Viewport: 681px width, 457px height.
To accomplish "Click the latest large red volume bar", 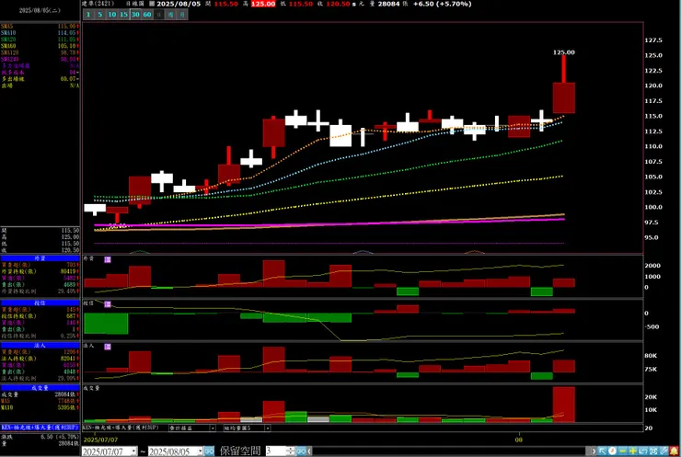I will point(564,405).
